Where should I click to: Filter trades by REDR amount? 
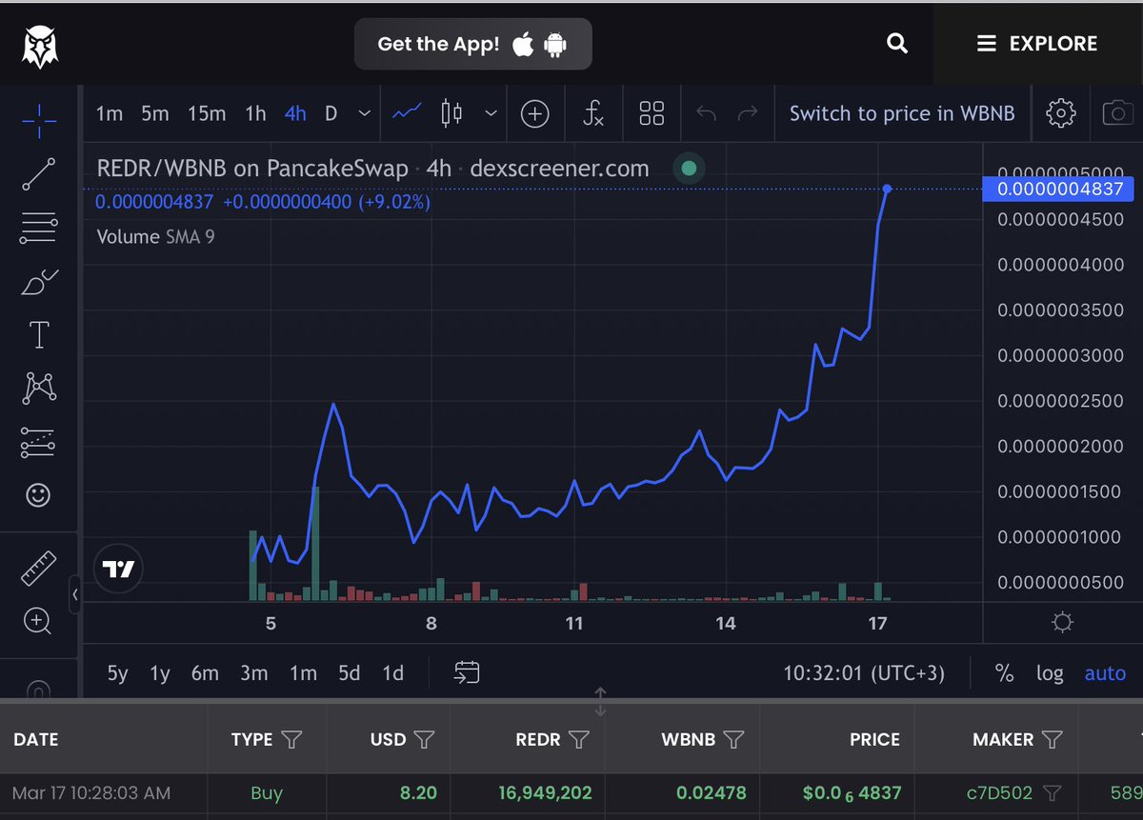579,740
